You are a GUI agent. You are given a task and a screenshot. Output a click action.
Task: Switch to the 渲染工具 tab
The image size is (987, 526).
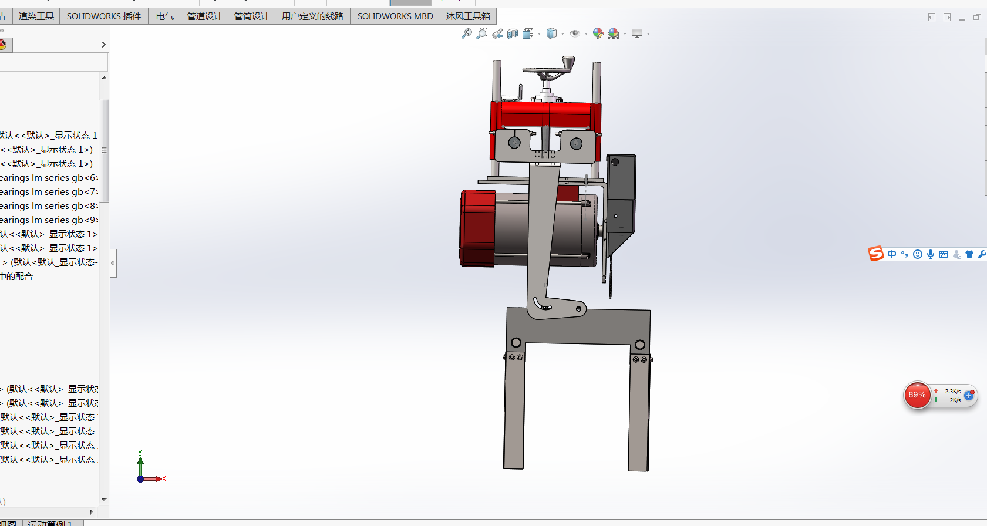[x=36, y=16]
